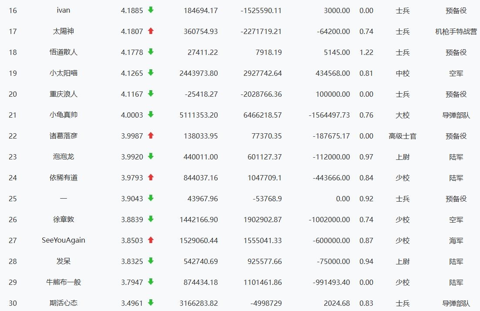The width and height of the screenshot is (480, 311).
Task: Click the green down arrow in ivan's row
Action: (x=151, y=10)
